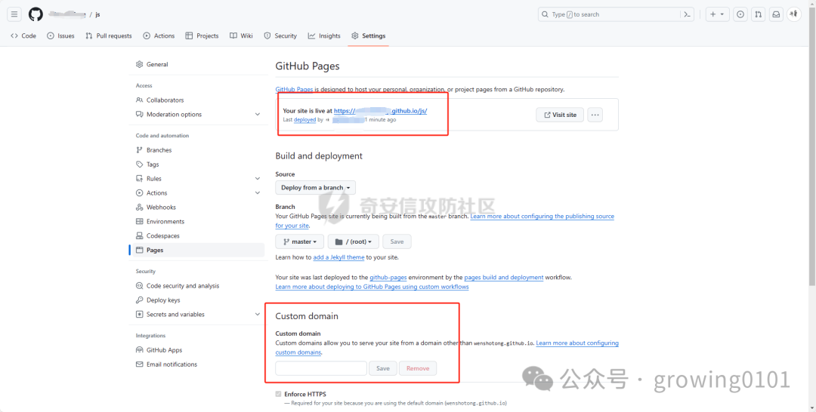
Task: Switch to the Projects tab
Action: (202, 36)
